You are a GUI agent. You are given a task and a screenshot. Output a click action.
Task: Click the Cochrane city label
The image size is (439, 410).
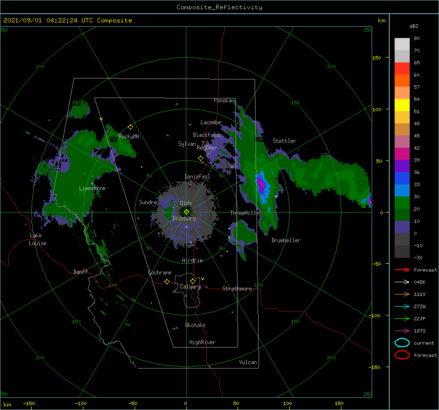(x=160, y=273)
